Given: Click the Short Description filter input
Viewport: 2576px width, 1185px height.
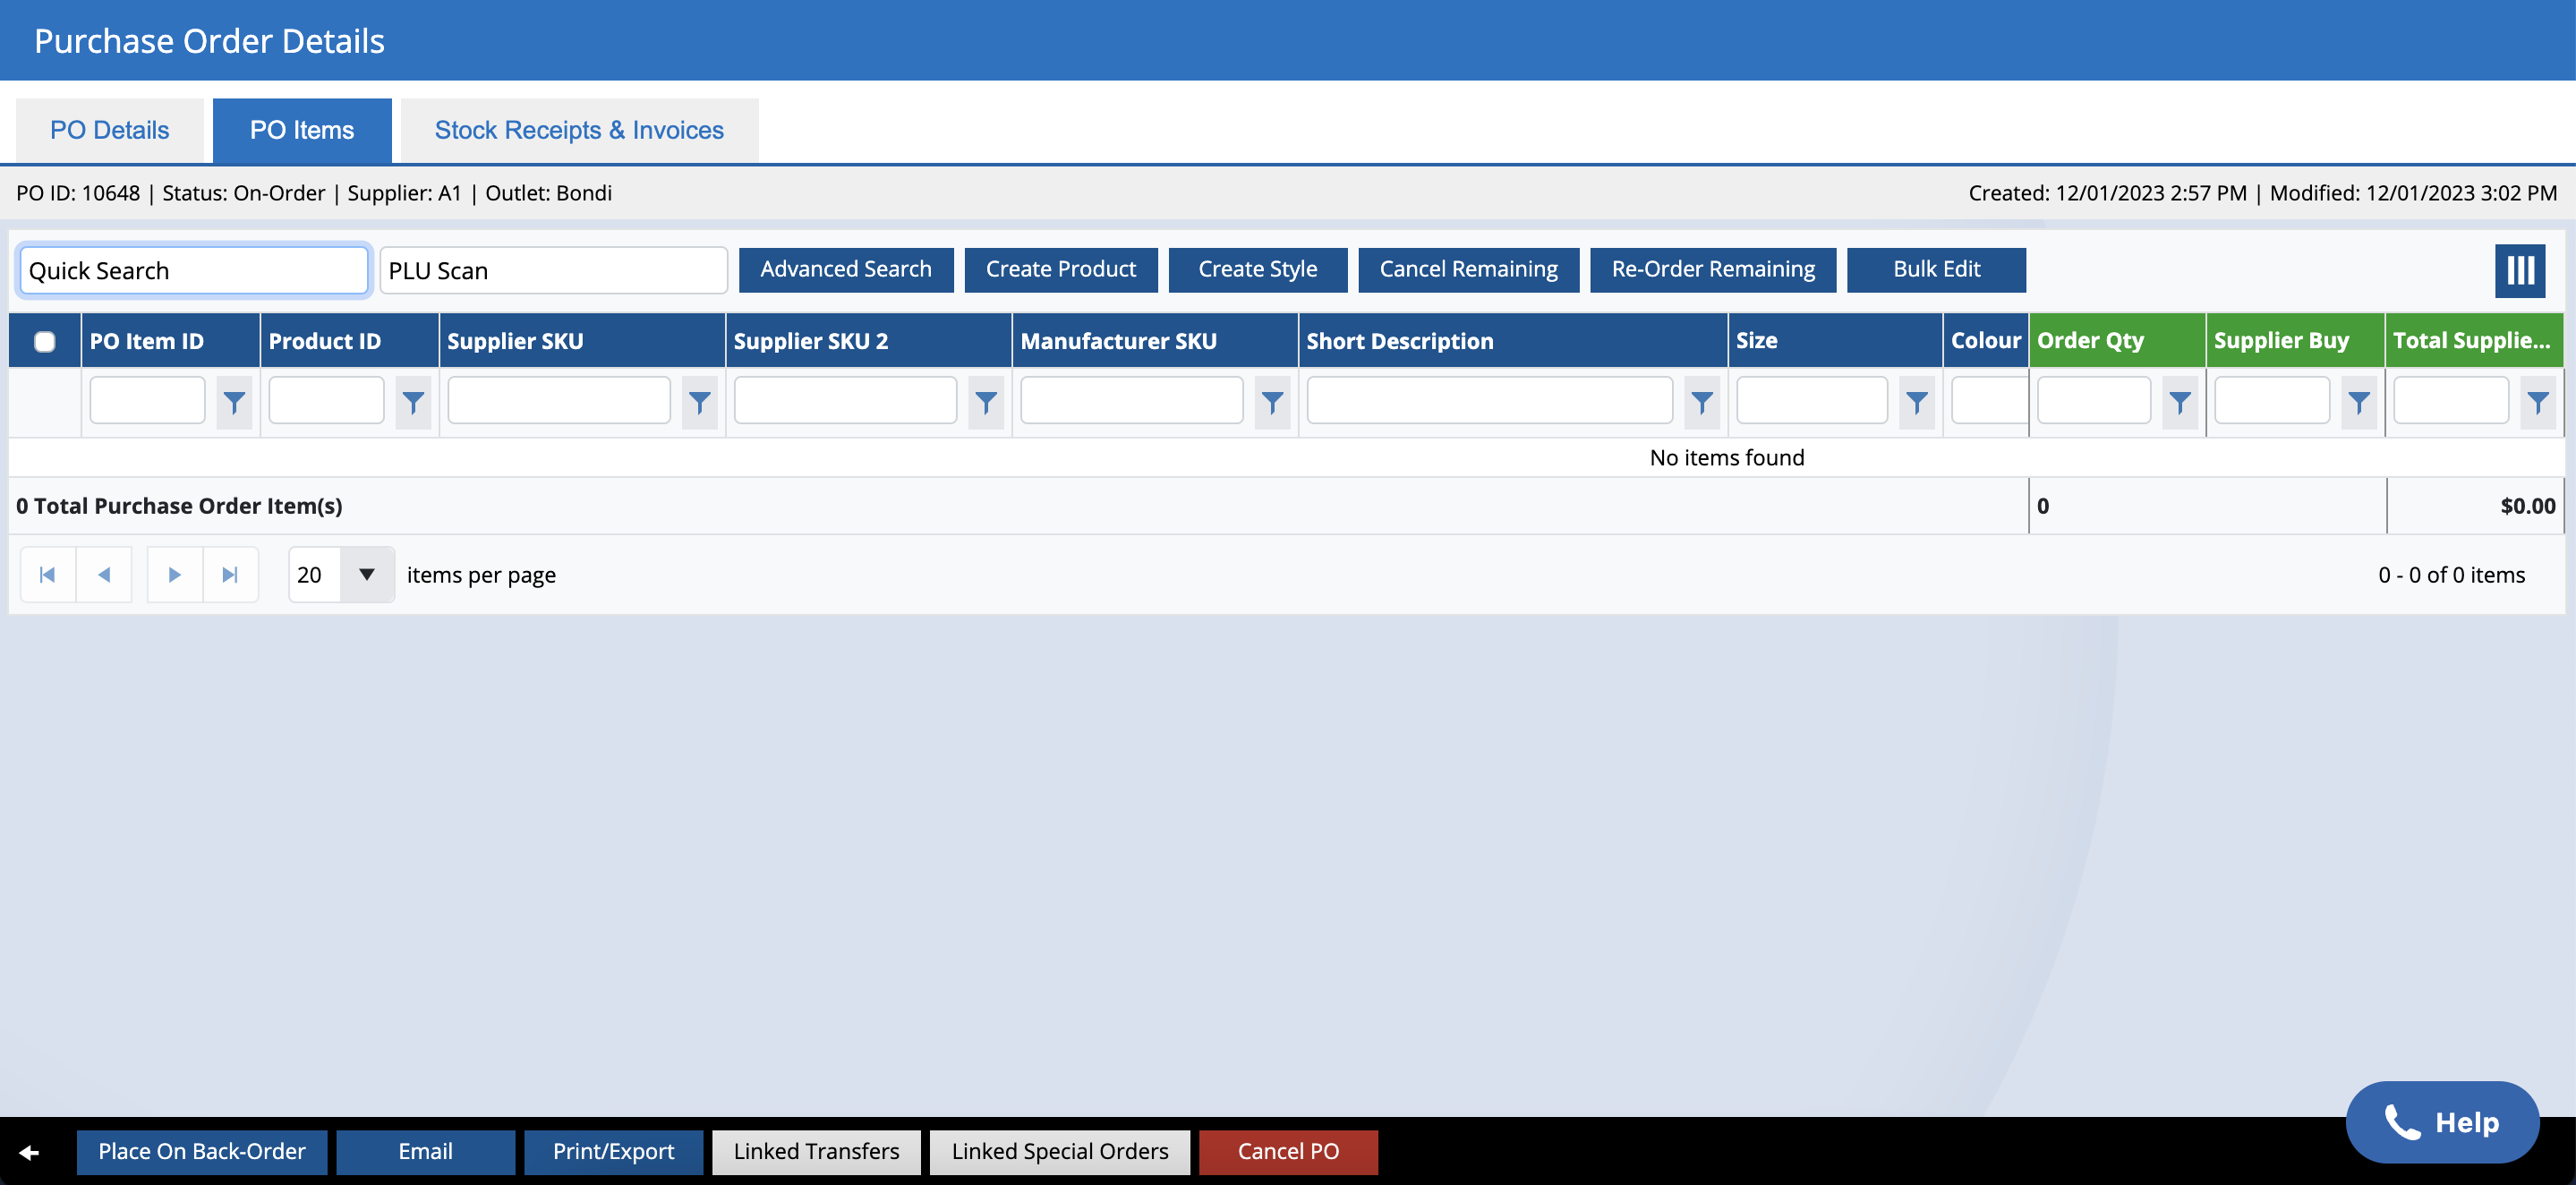Looking at the screenshot, I should click(1489, 400).
